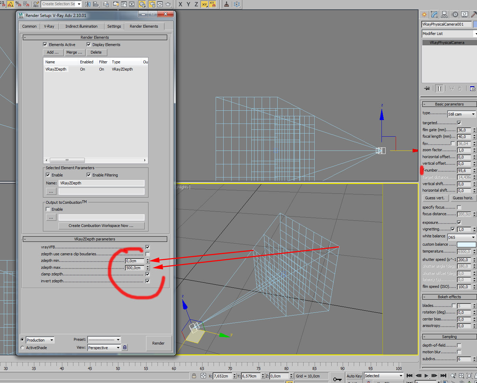Toggle Elements Active checkbox
Viewport: 477px width, 383px height.
click(x=45, y=44)
